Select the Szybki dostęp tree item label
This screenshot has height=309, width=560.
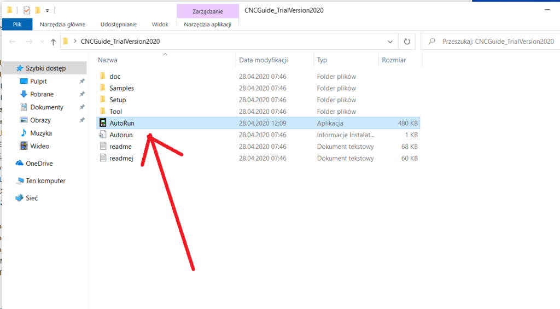pos(46,68)
